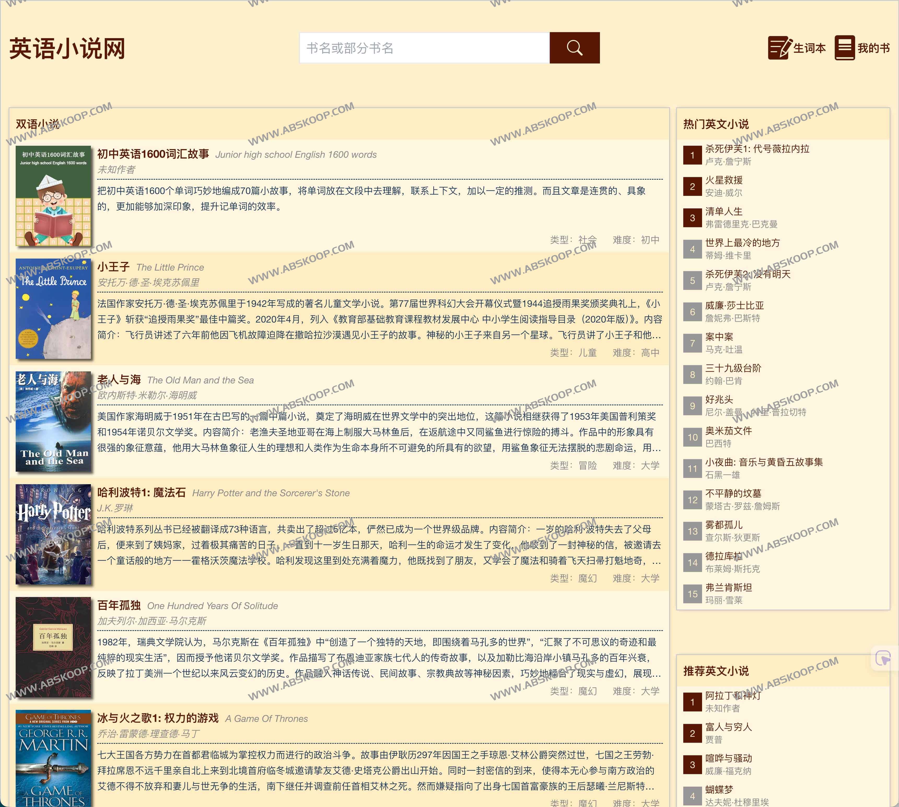Viewport: 899px width, 807px height.
Task: Click the magnifying glass search button
Action: coord(574,48)
